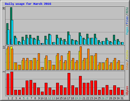Click the red KBytes bar for day 2

click(x=12, y=83)
